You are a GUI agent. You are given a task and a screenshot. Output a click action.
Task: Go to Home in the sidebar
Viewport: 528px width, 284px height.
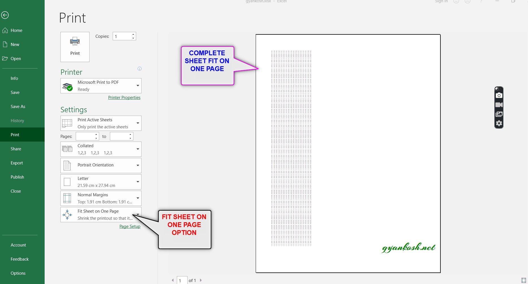22,30
